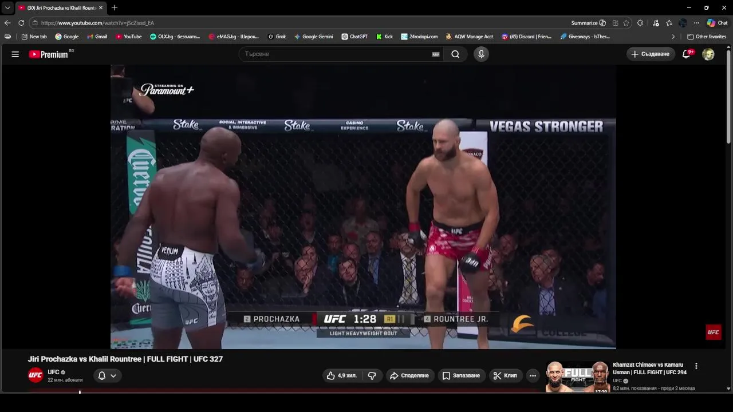The height and width of the screenshot is (412, 733).
Task: Like the video with thumbs up
Action: pyautogui.click(x=342, y=376)
